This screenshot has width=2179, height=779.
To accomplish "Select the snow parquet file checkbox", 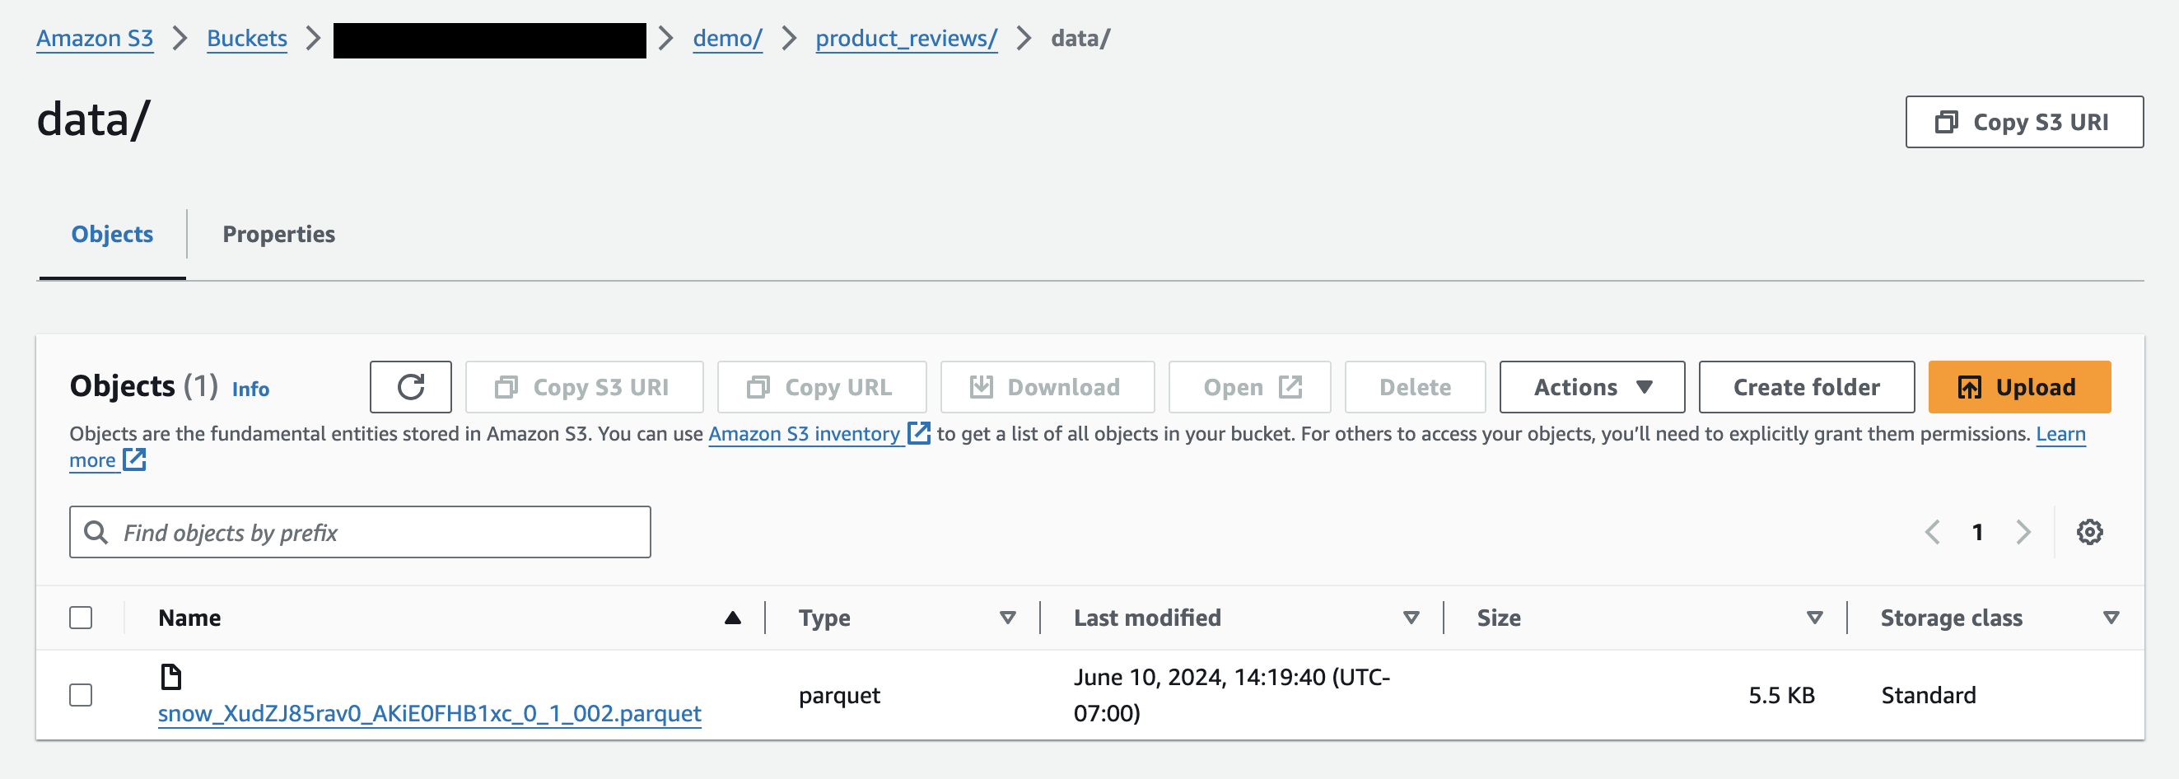I will click(x=81, y=695).
